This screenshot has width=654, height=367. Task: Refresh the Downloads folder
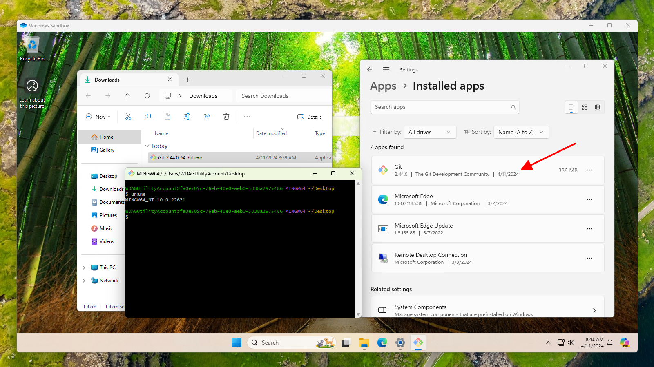pyautogui.click(x=147, y=96)
